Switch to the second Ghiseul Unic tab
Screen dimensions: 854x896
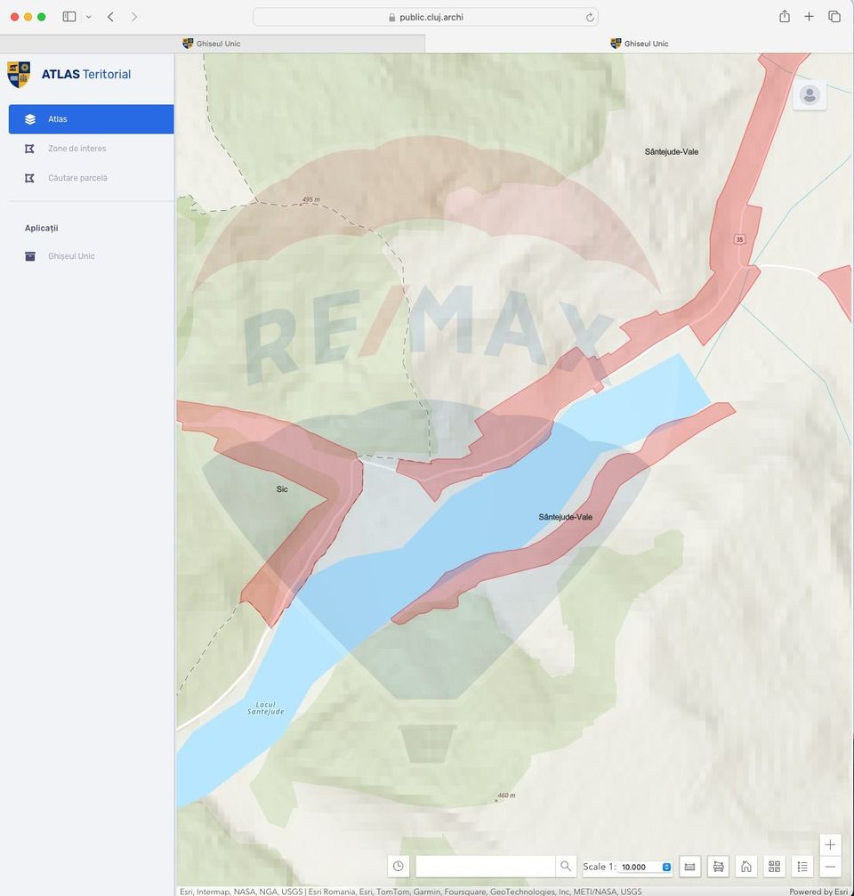point(639,43)
